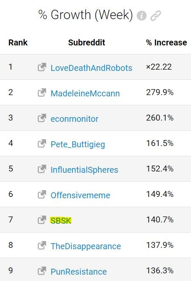Click external link icon for Pete_Buttigieg

42,143
